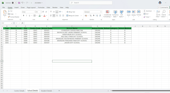Screen dimensions: 170x93
Task: Click Sort & Filter button
Action: tap(158, 14)
